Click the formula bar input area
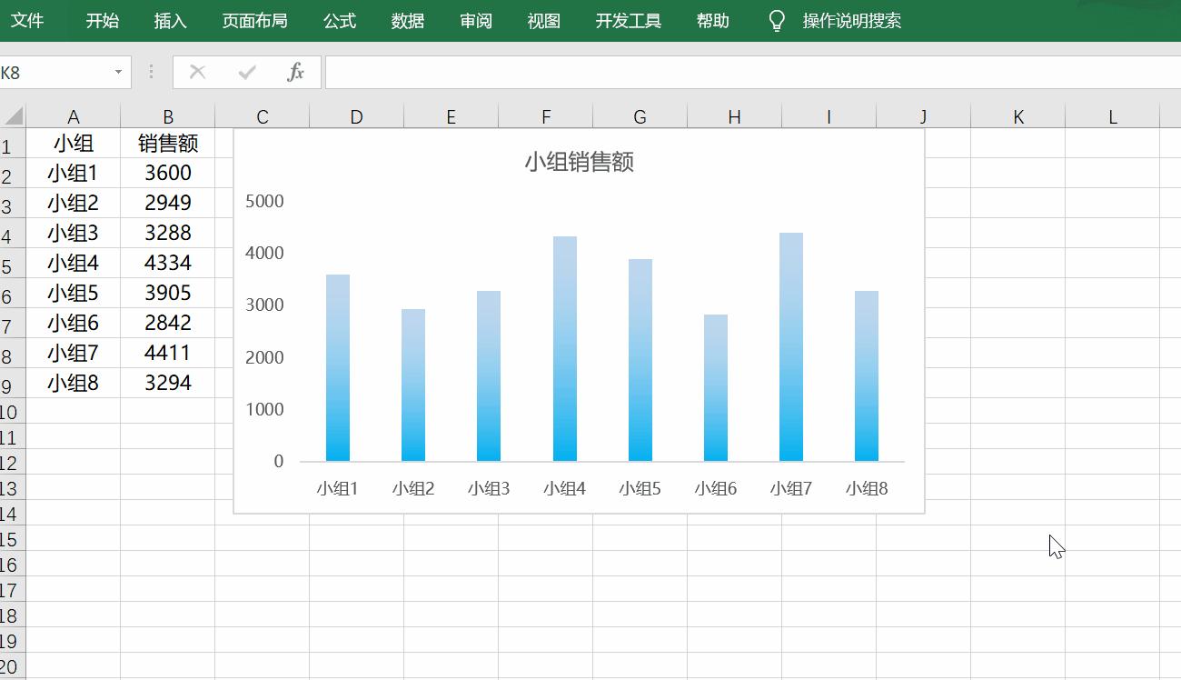Image resolution: width=1181 pixels, height=680 pixels. coord(636,72)
